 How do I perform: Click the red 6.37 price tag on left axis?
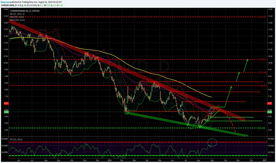[6, 103]
